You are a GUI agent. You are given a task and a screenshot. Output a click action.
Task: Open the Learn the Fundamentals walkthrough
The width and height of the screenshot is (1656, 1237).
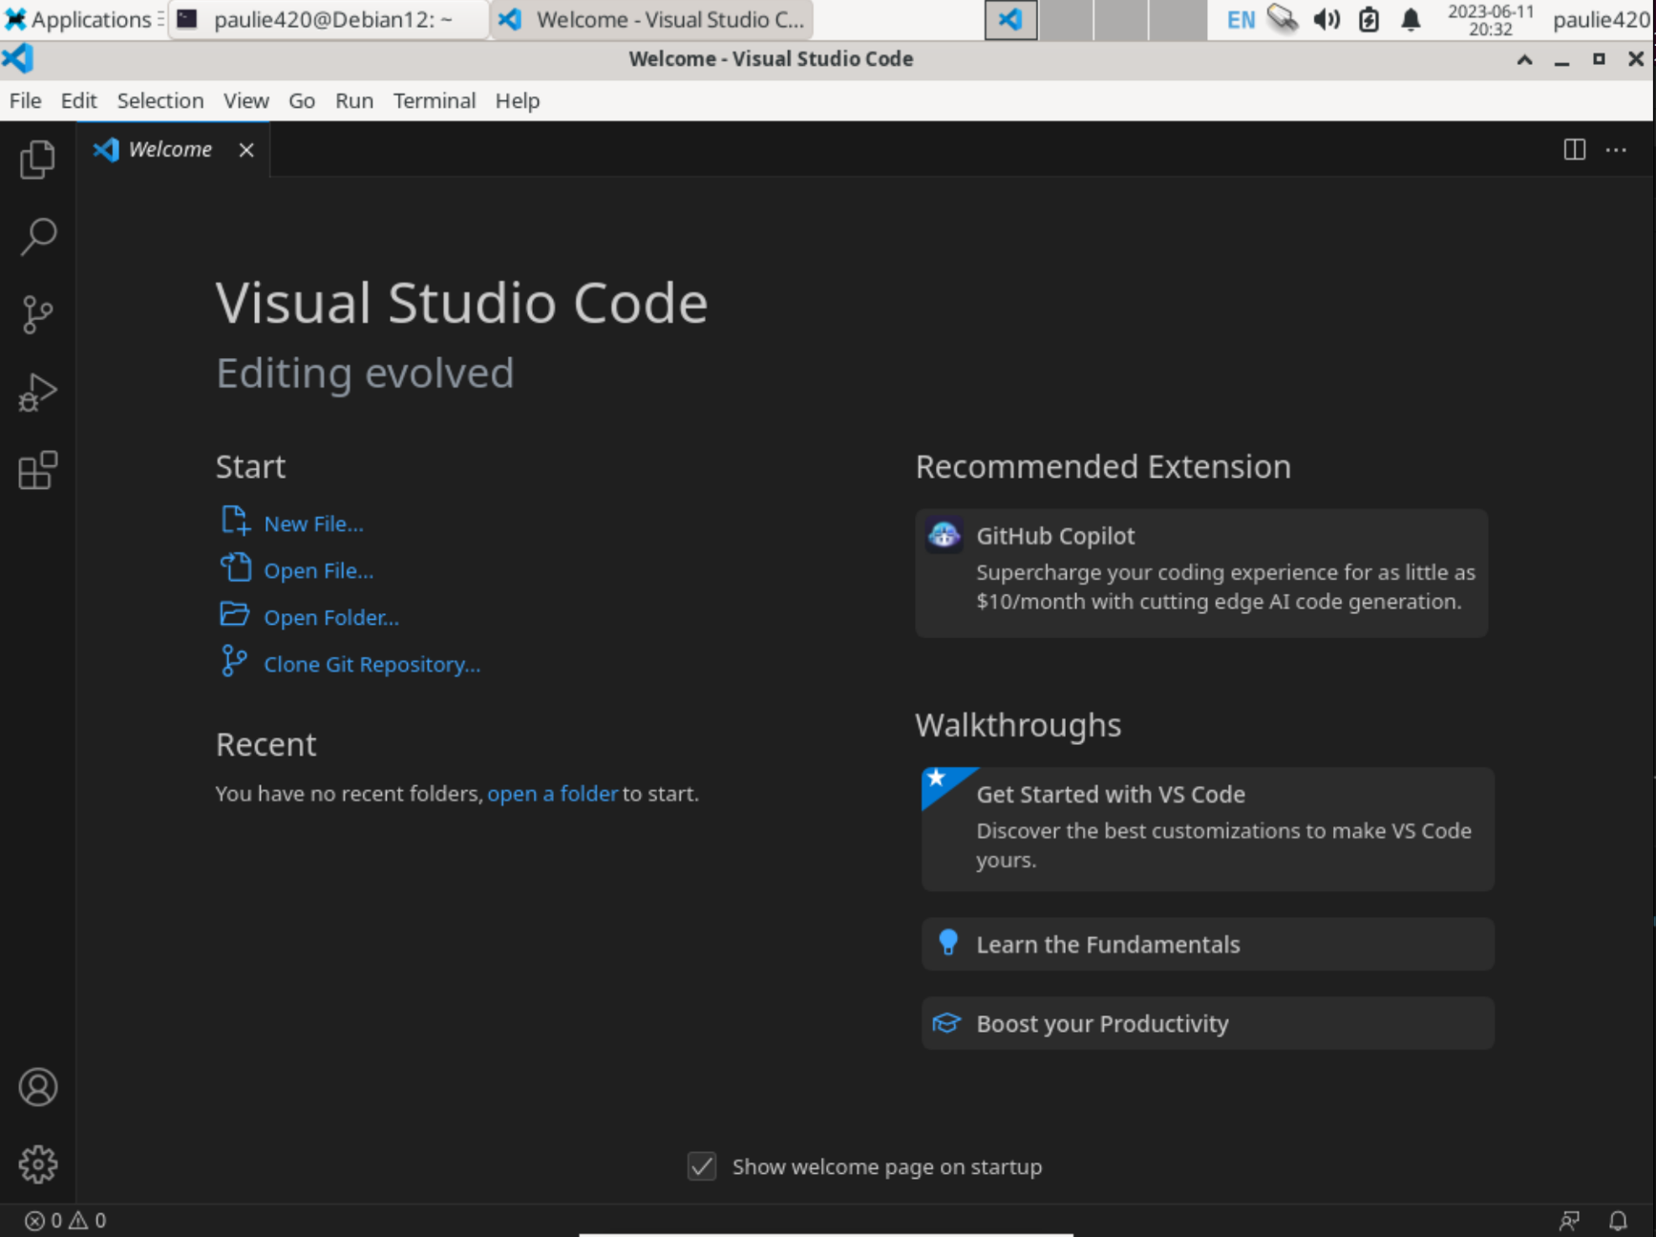click(1208, 945)
